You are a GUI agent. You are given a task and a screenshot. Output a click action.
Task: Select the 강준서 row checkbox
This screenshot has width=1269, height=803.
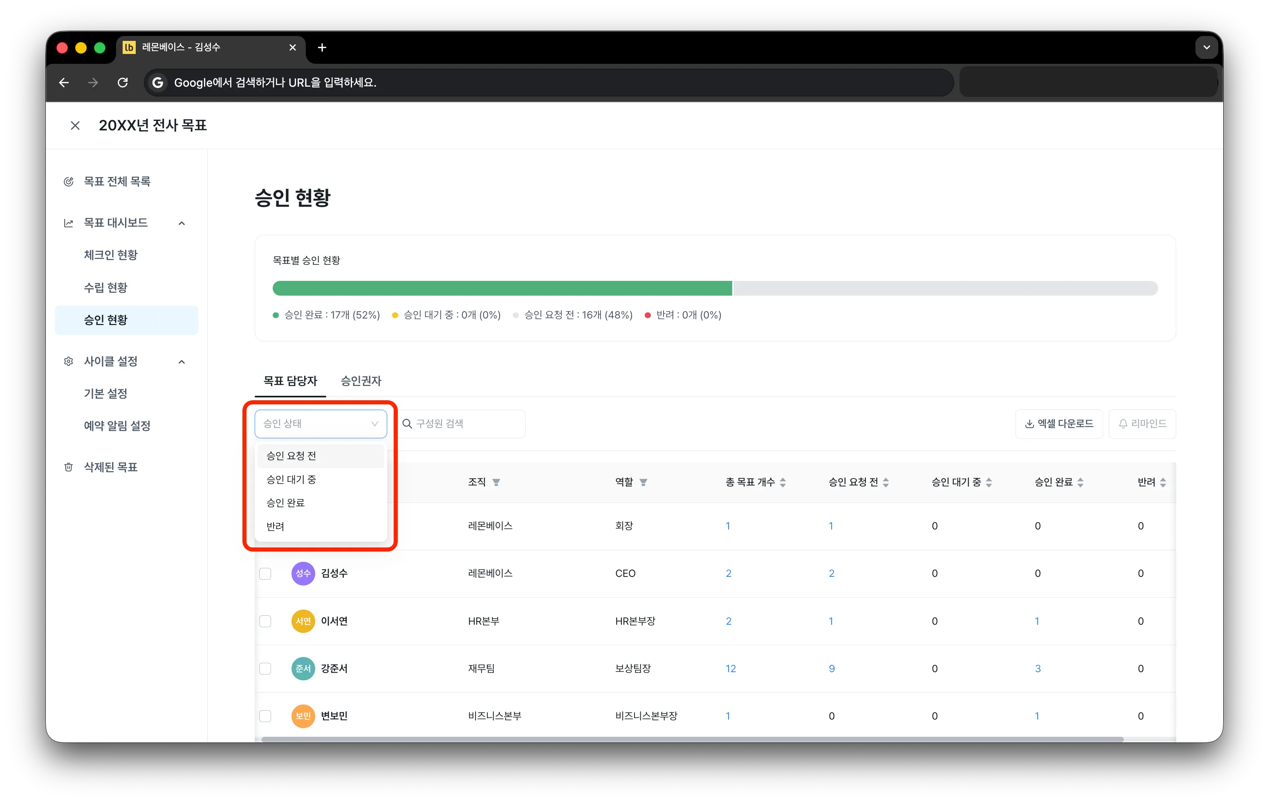[265, 668]
